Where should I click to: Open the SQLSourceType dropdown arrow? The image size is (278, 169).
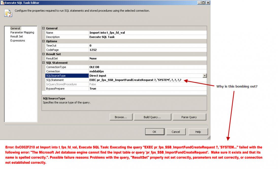[205, 76]
